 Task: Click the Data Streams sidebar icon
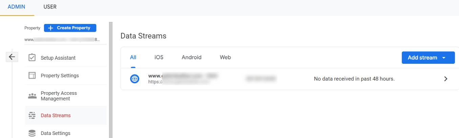click(32, 115)
